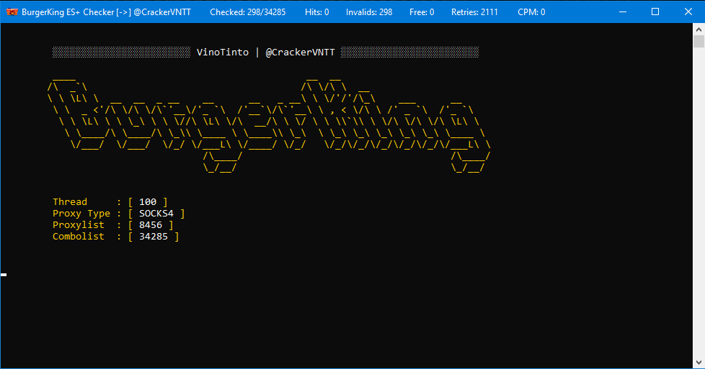Image resolution: width=705 pixels, height=369 pixels.
Task: Click the 'Proxy Type' label
Action: 81,214
